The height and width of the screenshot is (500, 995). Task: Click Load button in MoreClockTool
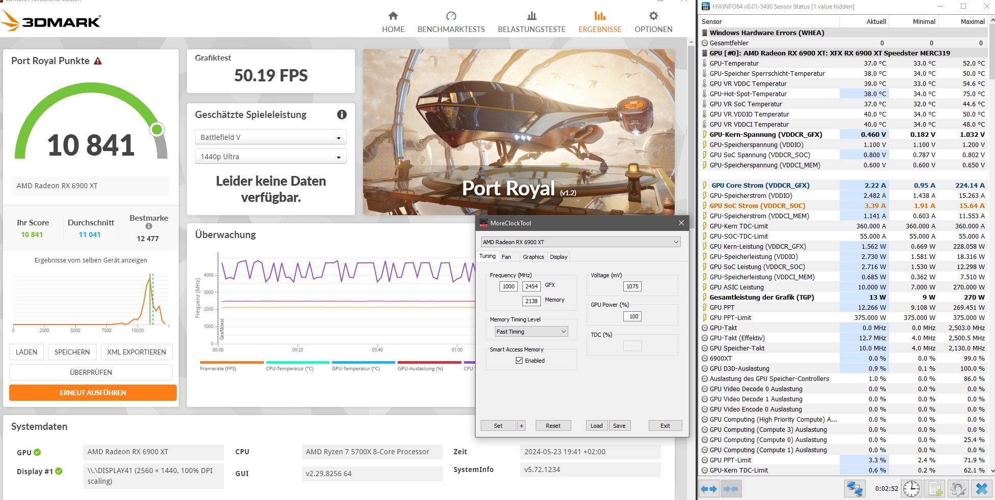click(x=597, y=426)
